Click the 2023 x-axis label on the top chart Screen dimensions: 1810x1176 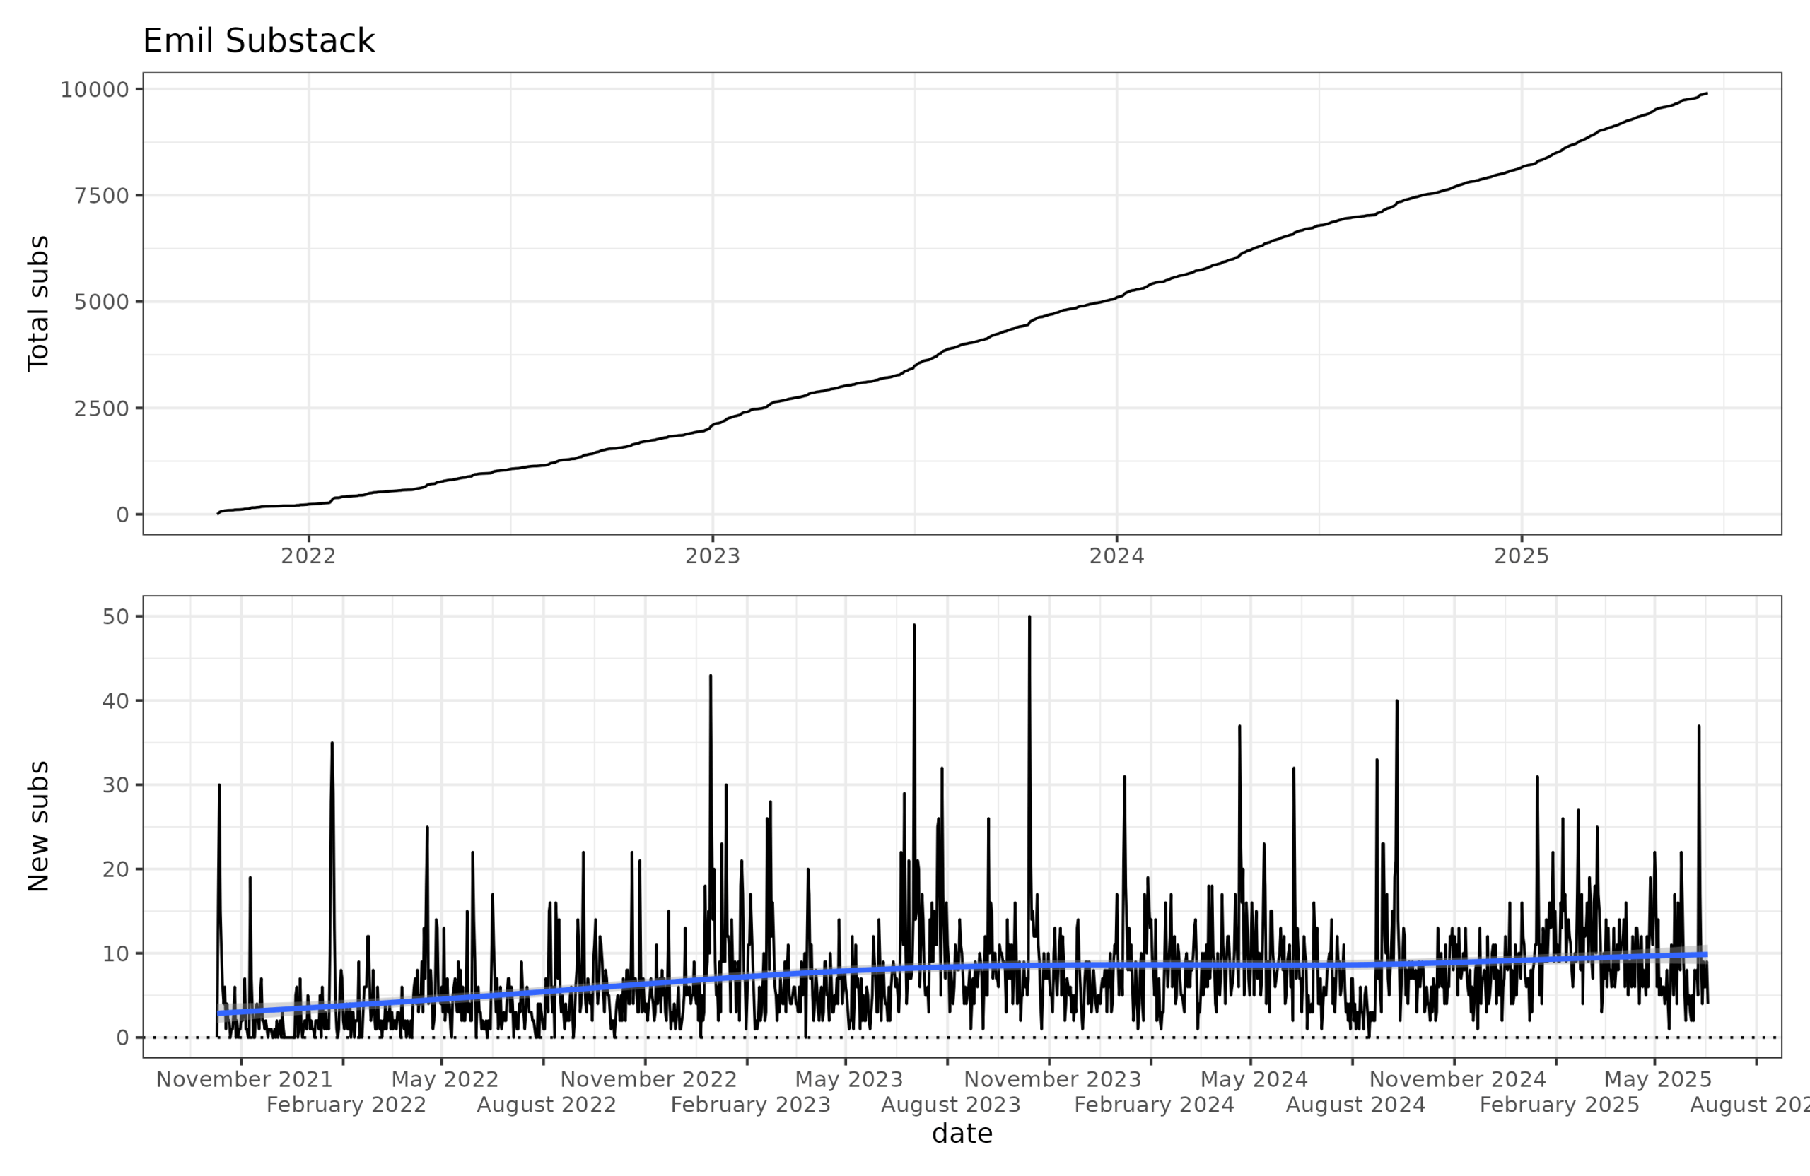tap(712, 556)
